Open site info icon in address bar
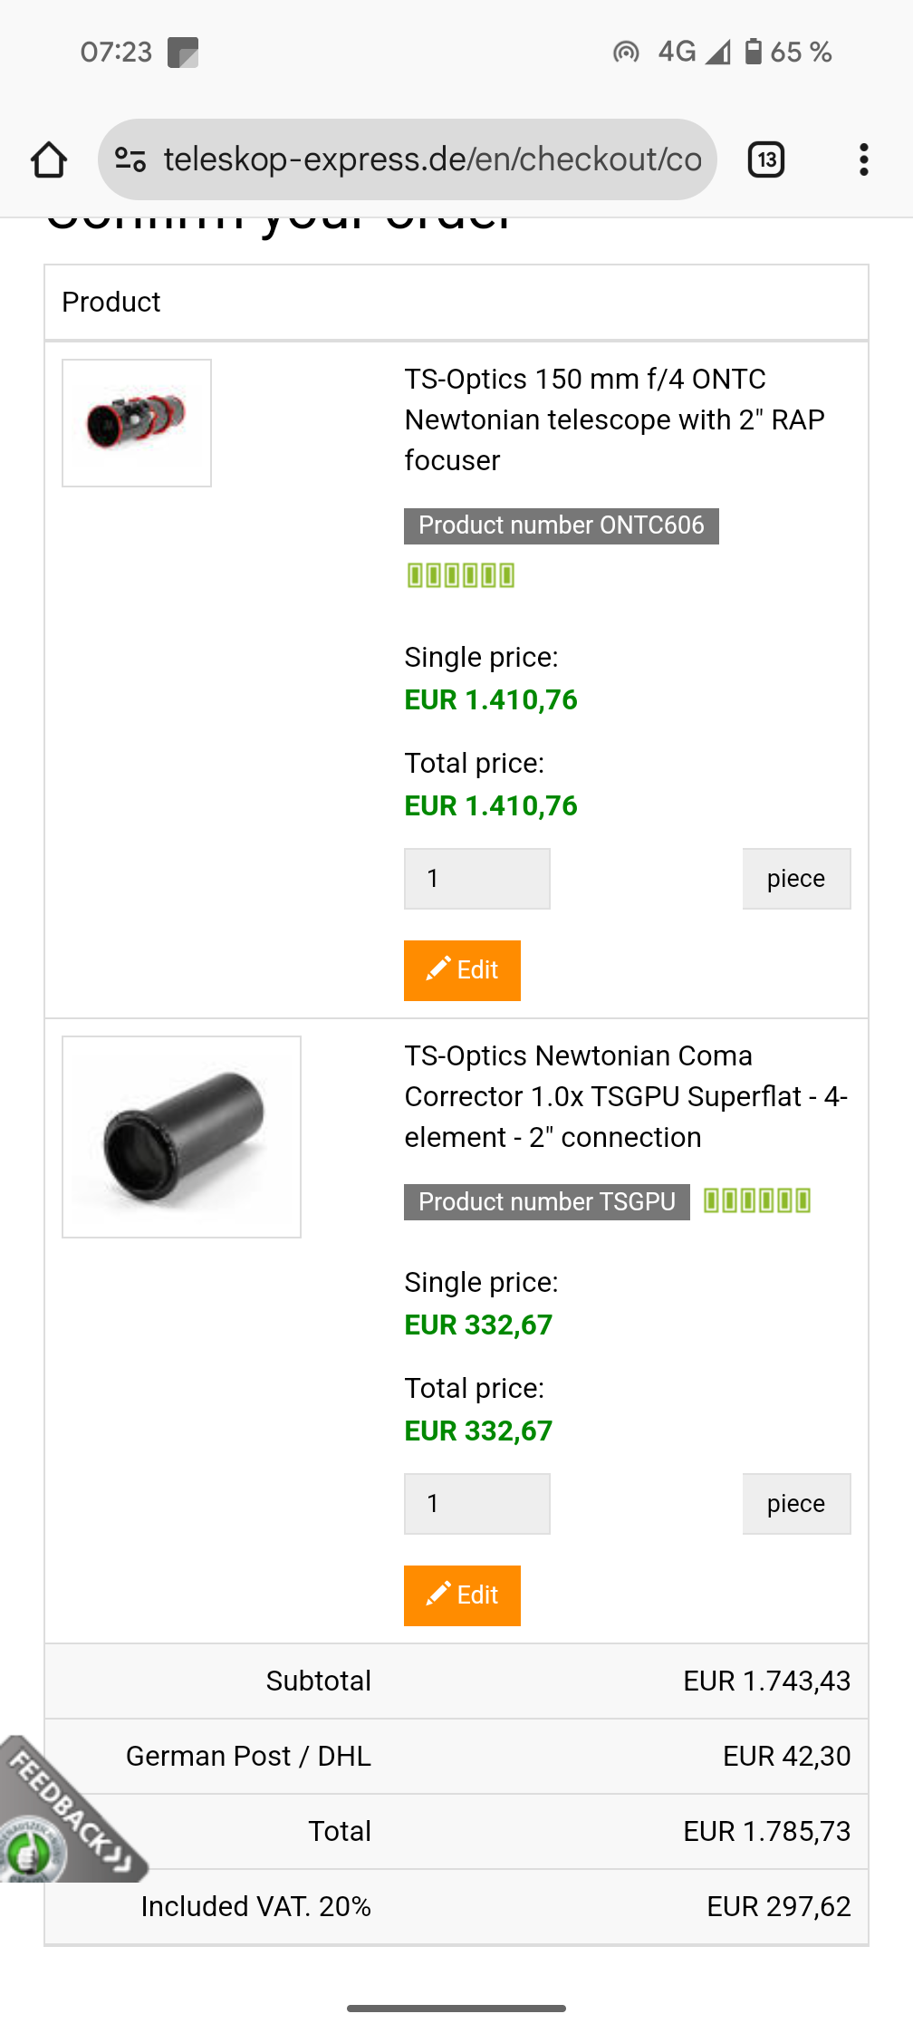The height and width of the screenshot is (2033, 913). (x=130, y=160)
